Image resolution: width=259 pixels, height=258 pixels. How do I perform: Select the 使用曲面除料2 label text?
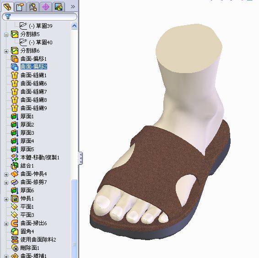pos(38,240)
